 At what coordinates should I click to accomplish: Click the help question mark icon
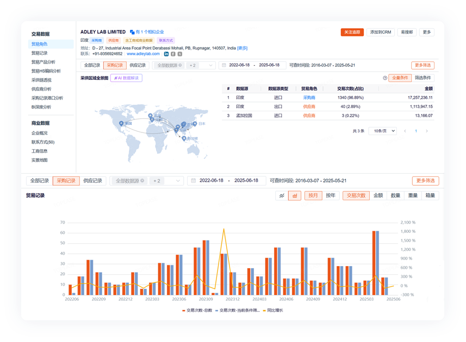pos(385,78)
